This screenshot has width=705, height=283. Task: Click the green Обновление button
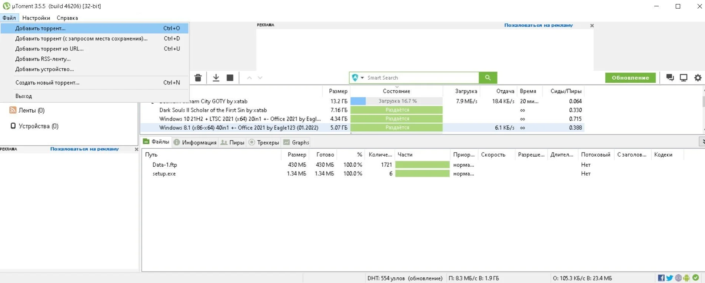coord(630,78)
